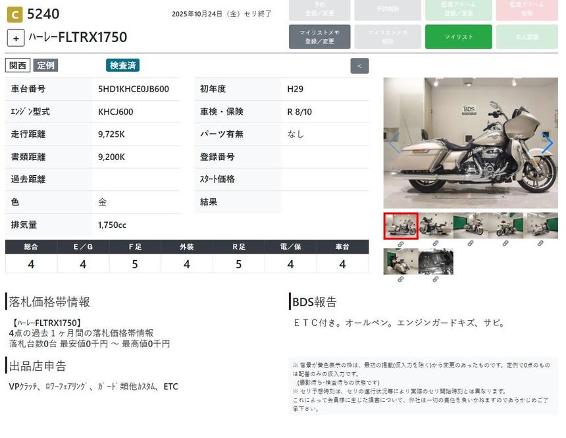Click link icon under first thumbnail
Image resolution: width=566 pixels, height=438 pixels.
point(400,244)
